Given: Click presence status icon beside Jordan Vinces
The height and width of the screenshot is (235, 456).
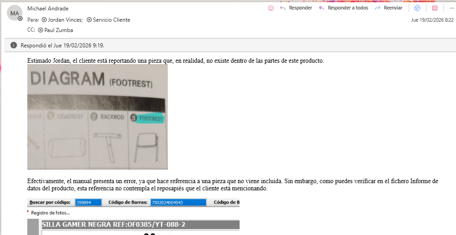Looking at the screenshot, I should click(44, 20).
